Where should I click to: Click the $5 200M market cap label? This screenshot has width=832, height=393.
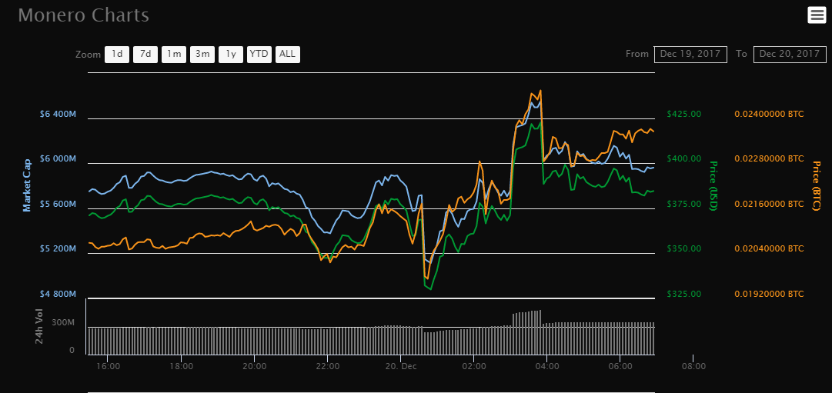coord(57,248)
